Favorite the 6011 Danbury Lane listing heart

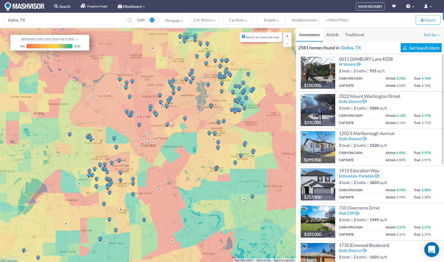point(304,60)
